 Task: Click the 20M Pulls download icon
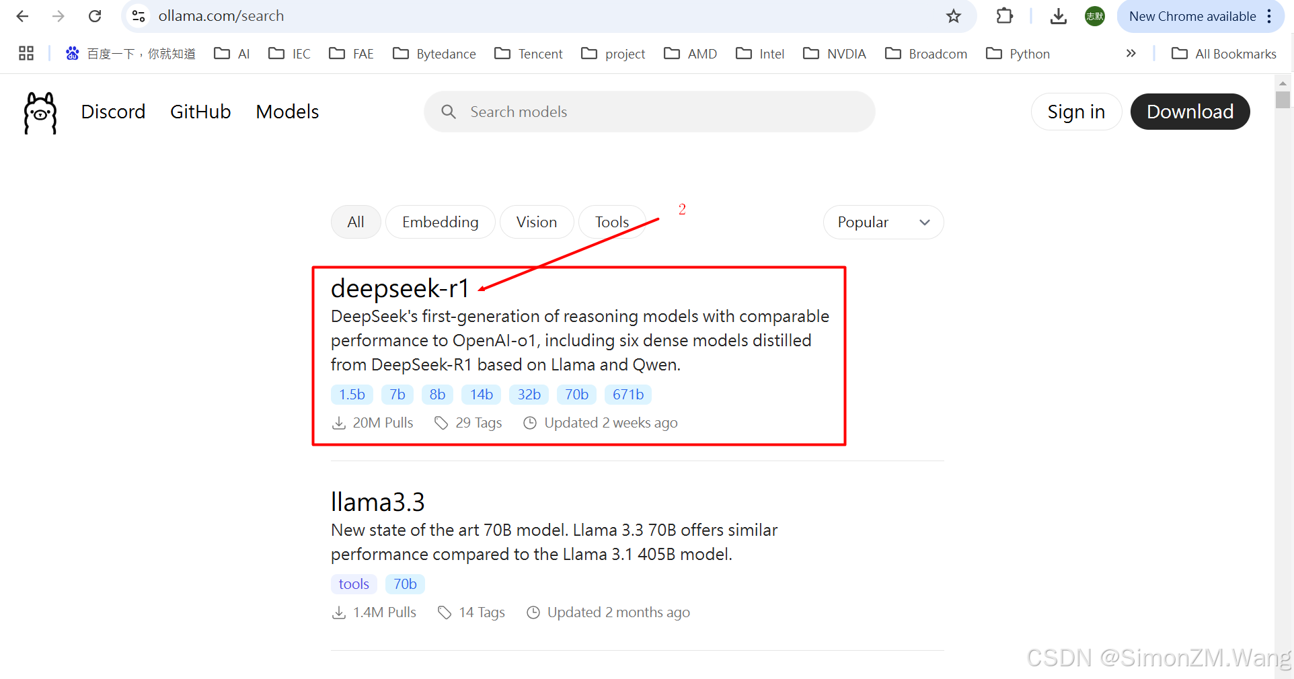coord(339,423)
